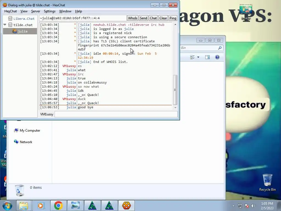Image resolution: width=281 pixels, height=211 pixels.
Task: Open Windows Media Player from taskbar
Action: pos(41,206)
